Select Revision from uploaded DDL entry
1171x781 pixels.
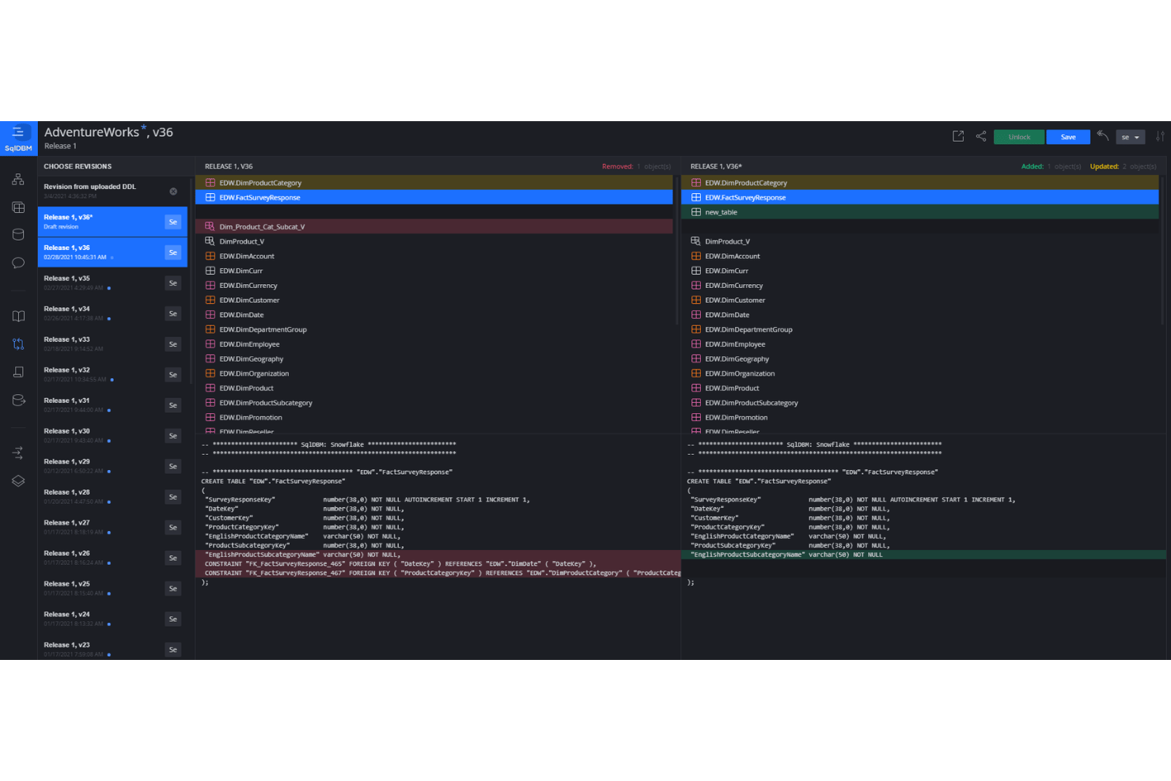[112, 191]
